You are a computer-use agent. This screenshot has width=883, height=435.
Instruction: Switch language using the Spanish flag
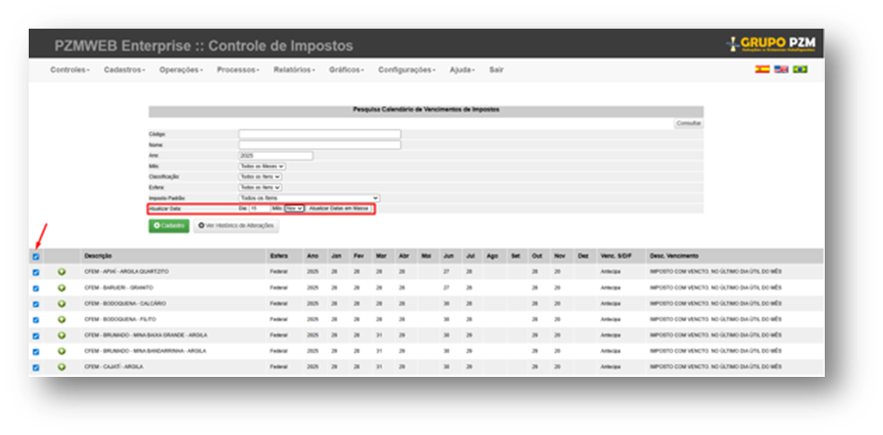pyautogui.click(x=762, y=69)
